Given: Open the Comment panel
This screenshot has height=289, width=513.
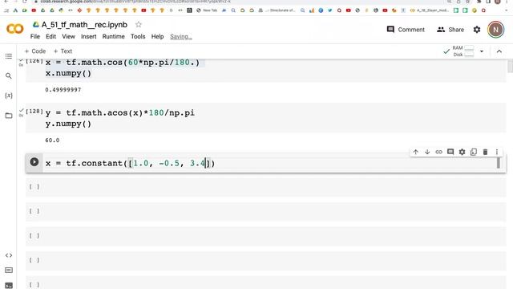Looking at the screenshot, I should point(406,30).
